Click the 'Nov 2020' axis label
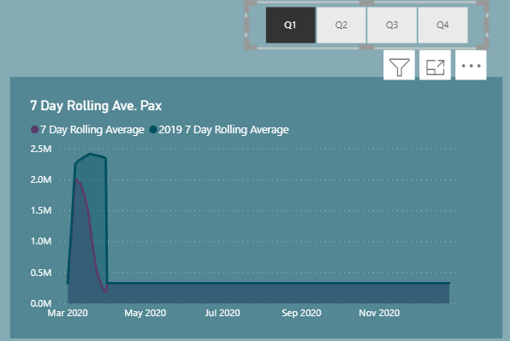The image size is (510, 341). tap(379, 313)
